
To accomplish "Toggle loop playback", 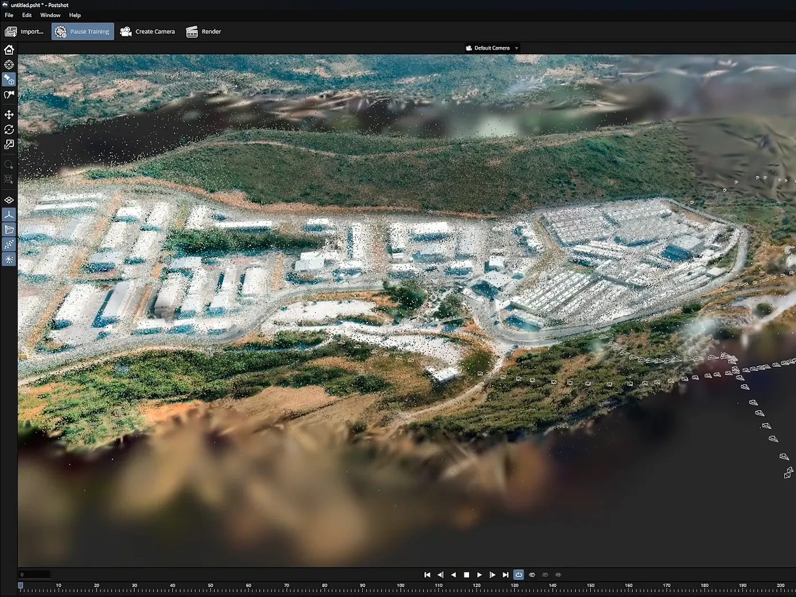I will [519, 575].
